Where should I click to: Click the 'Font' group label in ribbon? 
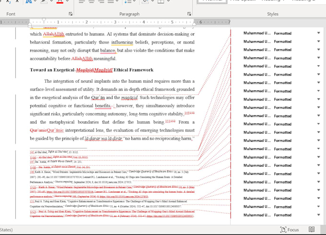coord(11,14)
